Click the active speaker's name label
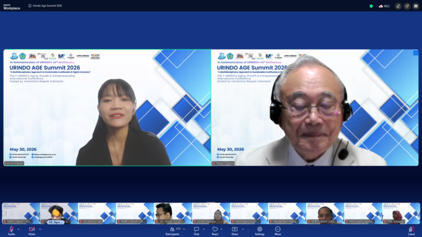 14,163
